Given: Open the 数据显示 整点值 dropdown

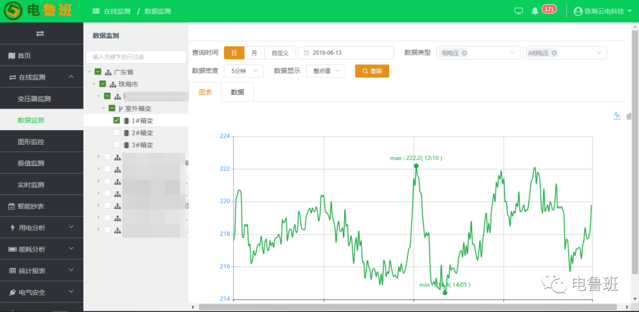Looking at the screenshot, I should (x=325, y=71).
